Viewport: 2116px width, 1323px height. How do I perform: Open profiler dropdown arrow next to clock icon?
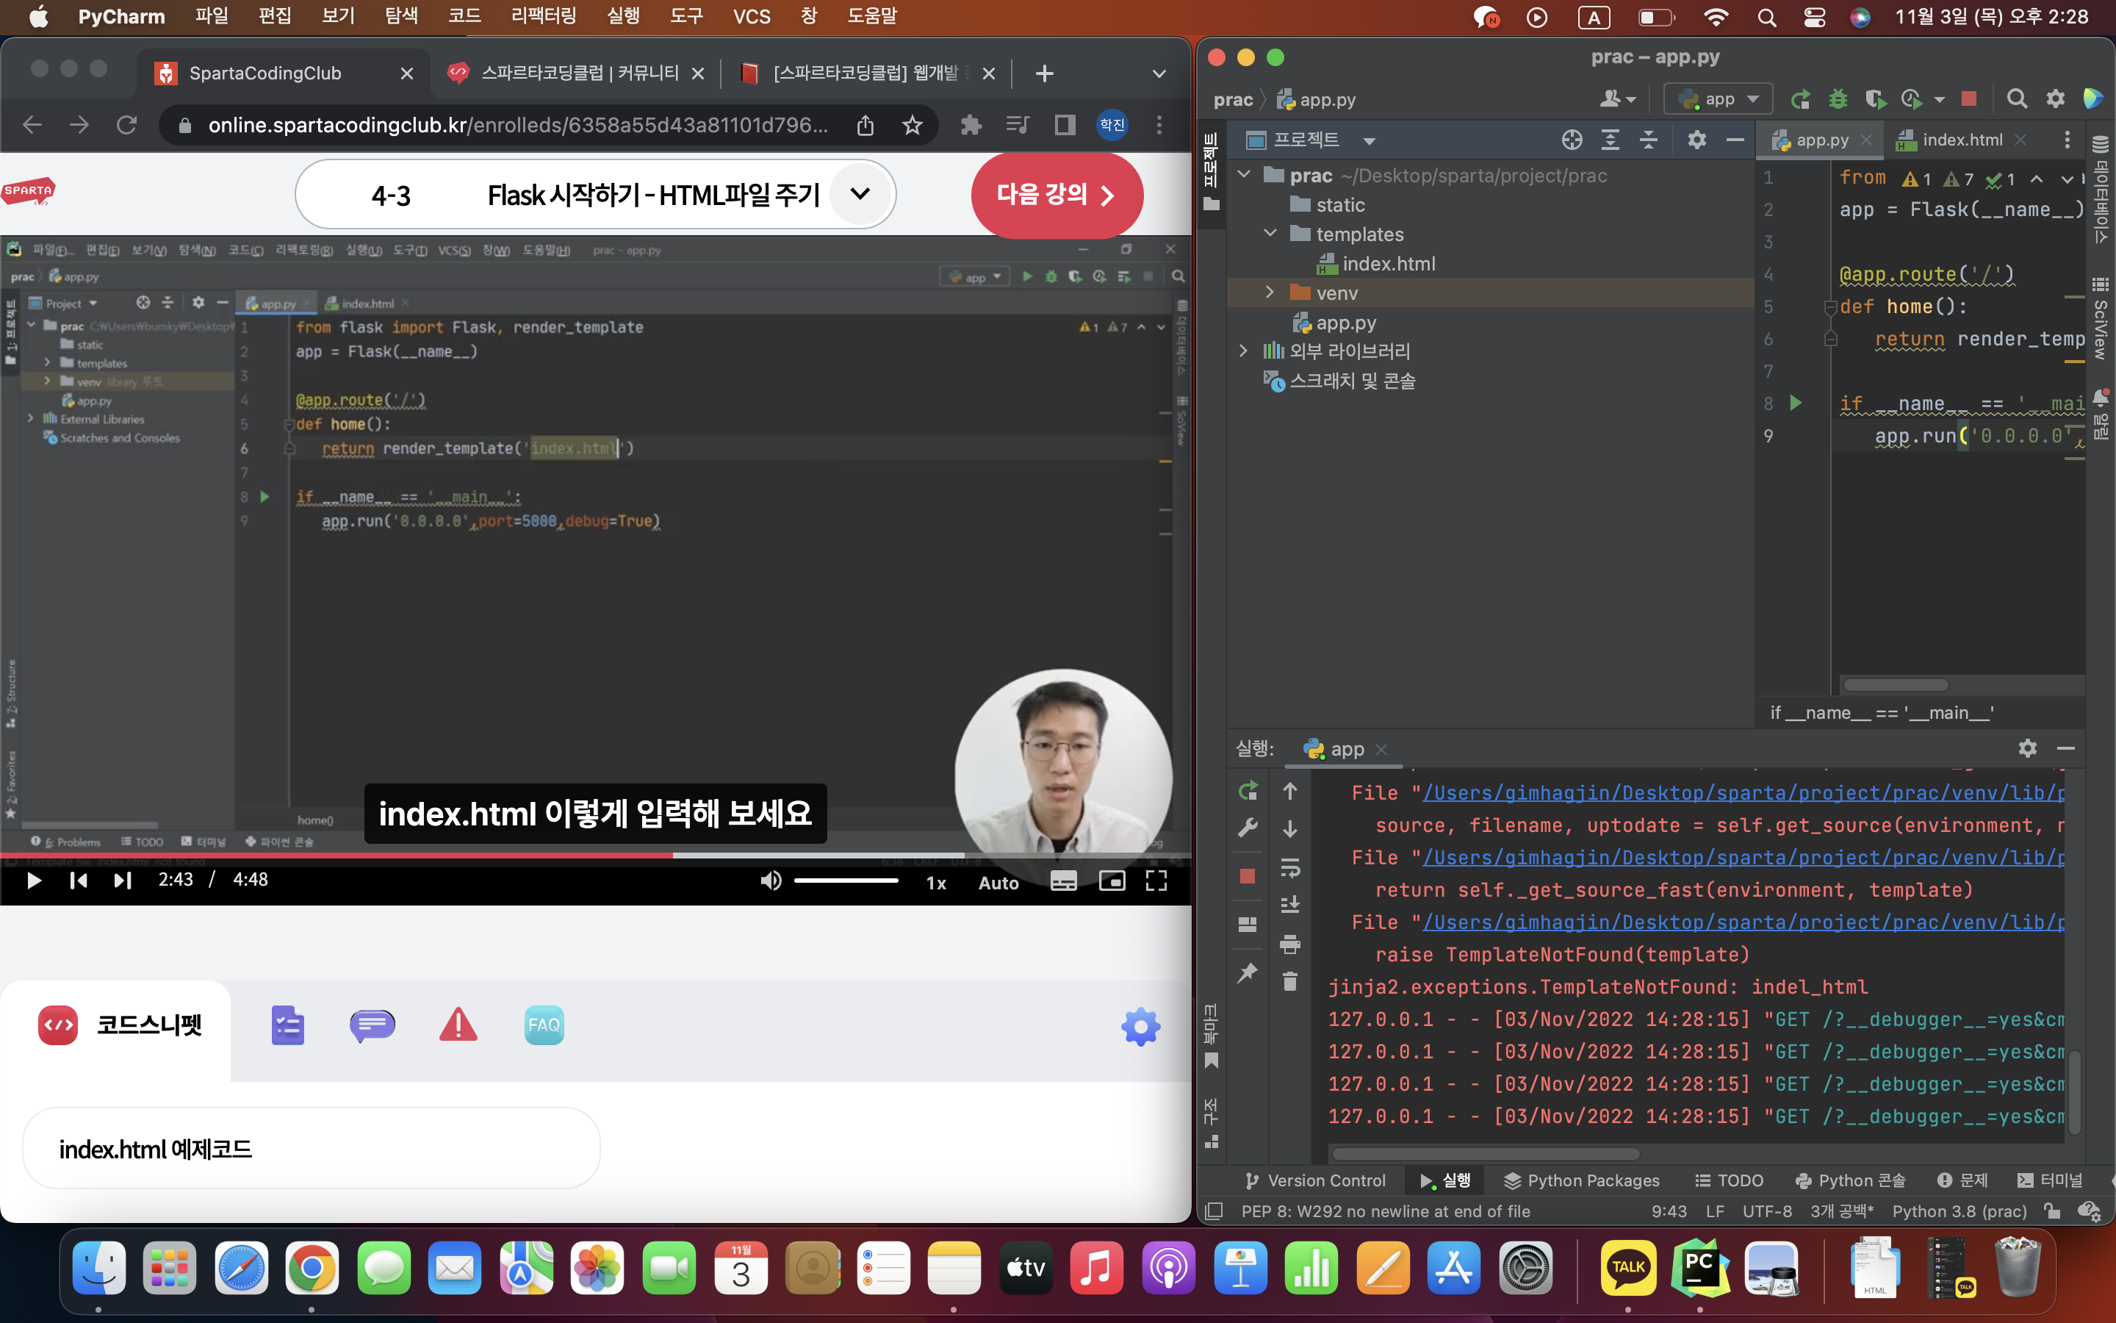point(1940,100)
